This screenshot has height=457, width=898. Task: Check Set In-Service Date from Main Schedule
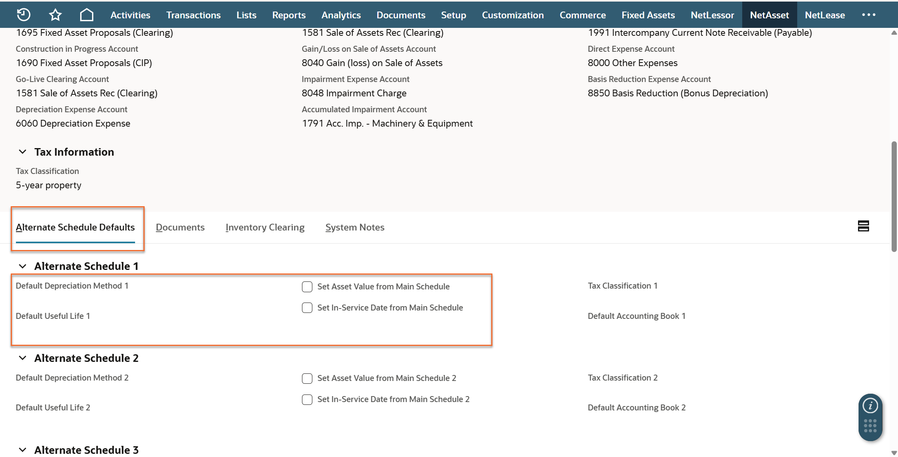[307, 308]
